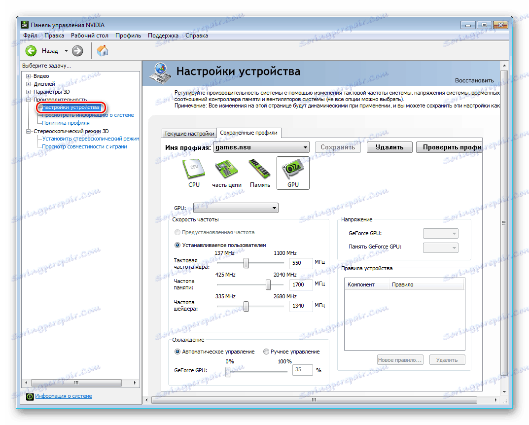Click Настройки устройства tree item
Viewport: 529px width, 425px height.
(71, 107)
